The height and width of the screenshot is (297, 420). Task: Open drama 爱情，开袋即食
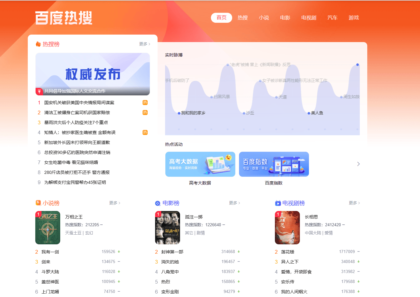pos(296,272)
